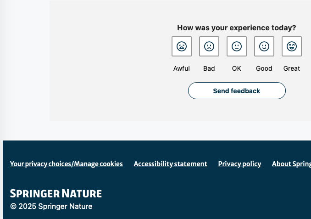The width and height of the screenshot is (311, 219).
Task: Open Your privacy choices/Manage cookies link
Action: click(67, 164)
